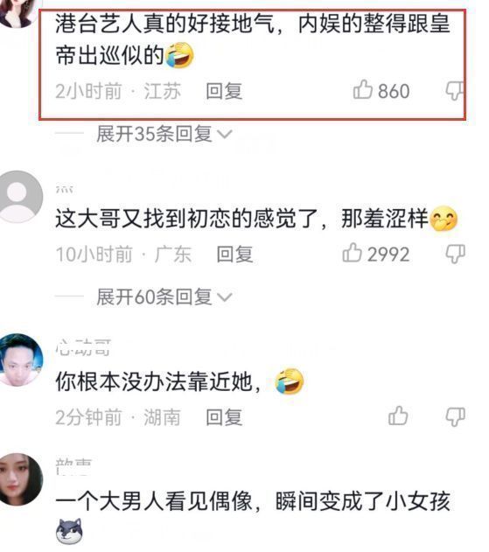
Task: Open username 心动哥
Action: (x=83, y=348)
